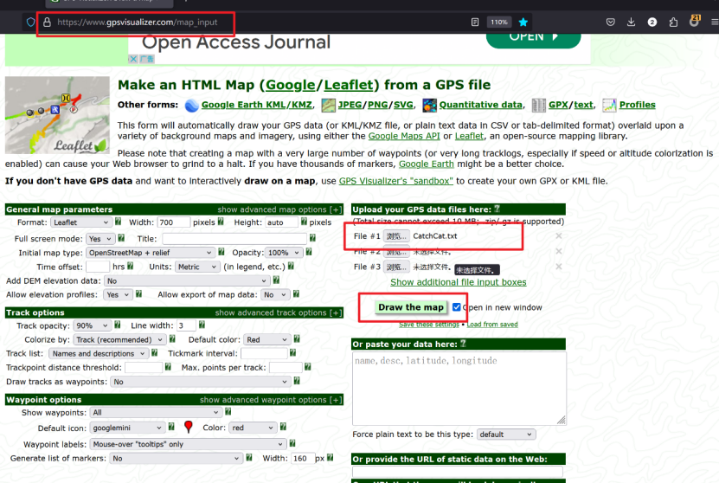Click the Profiles chart icon
719x483 pixels.
pos(609,105)
